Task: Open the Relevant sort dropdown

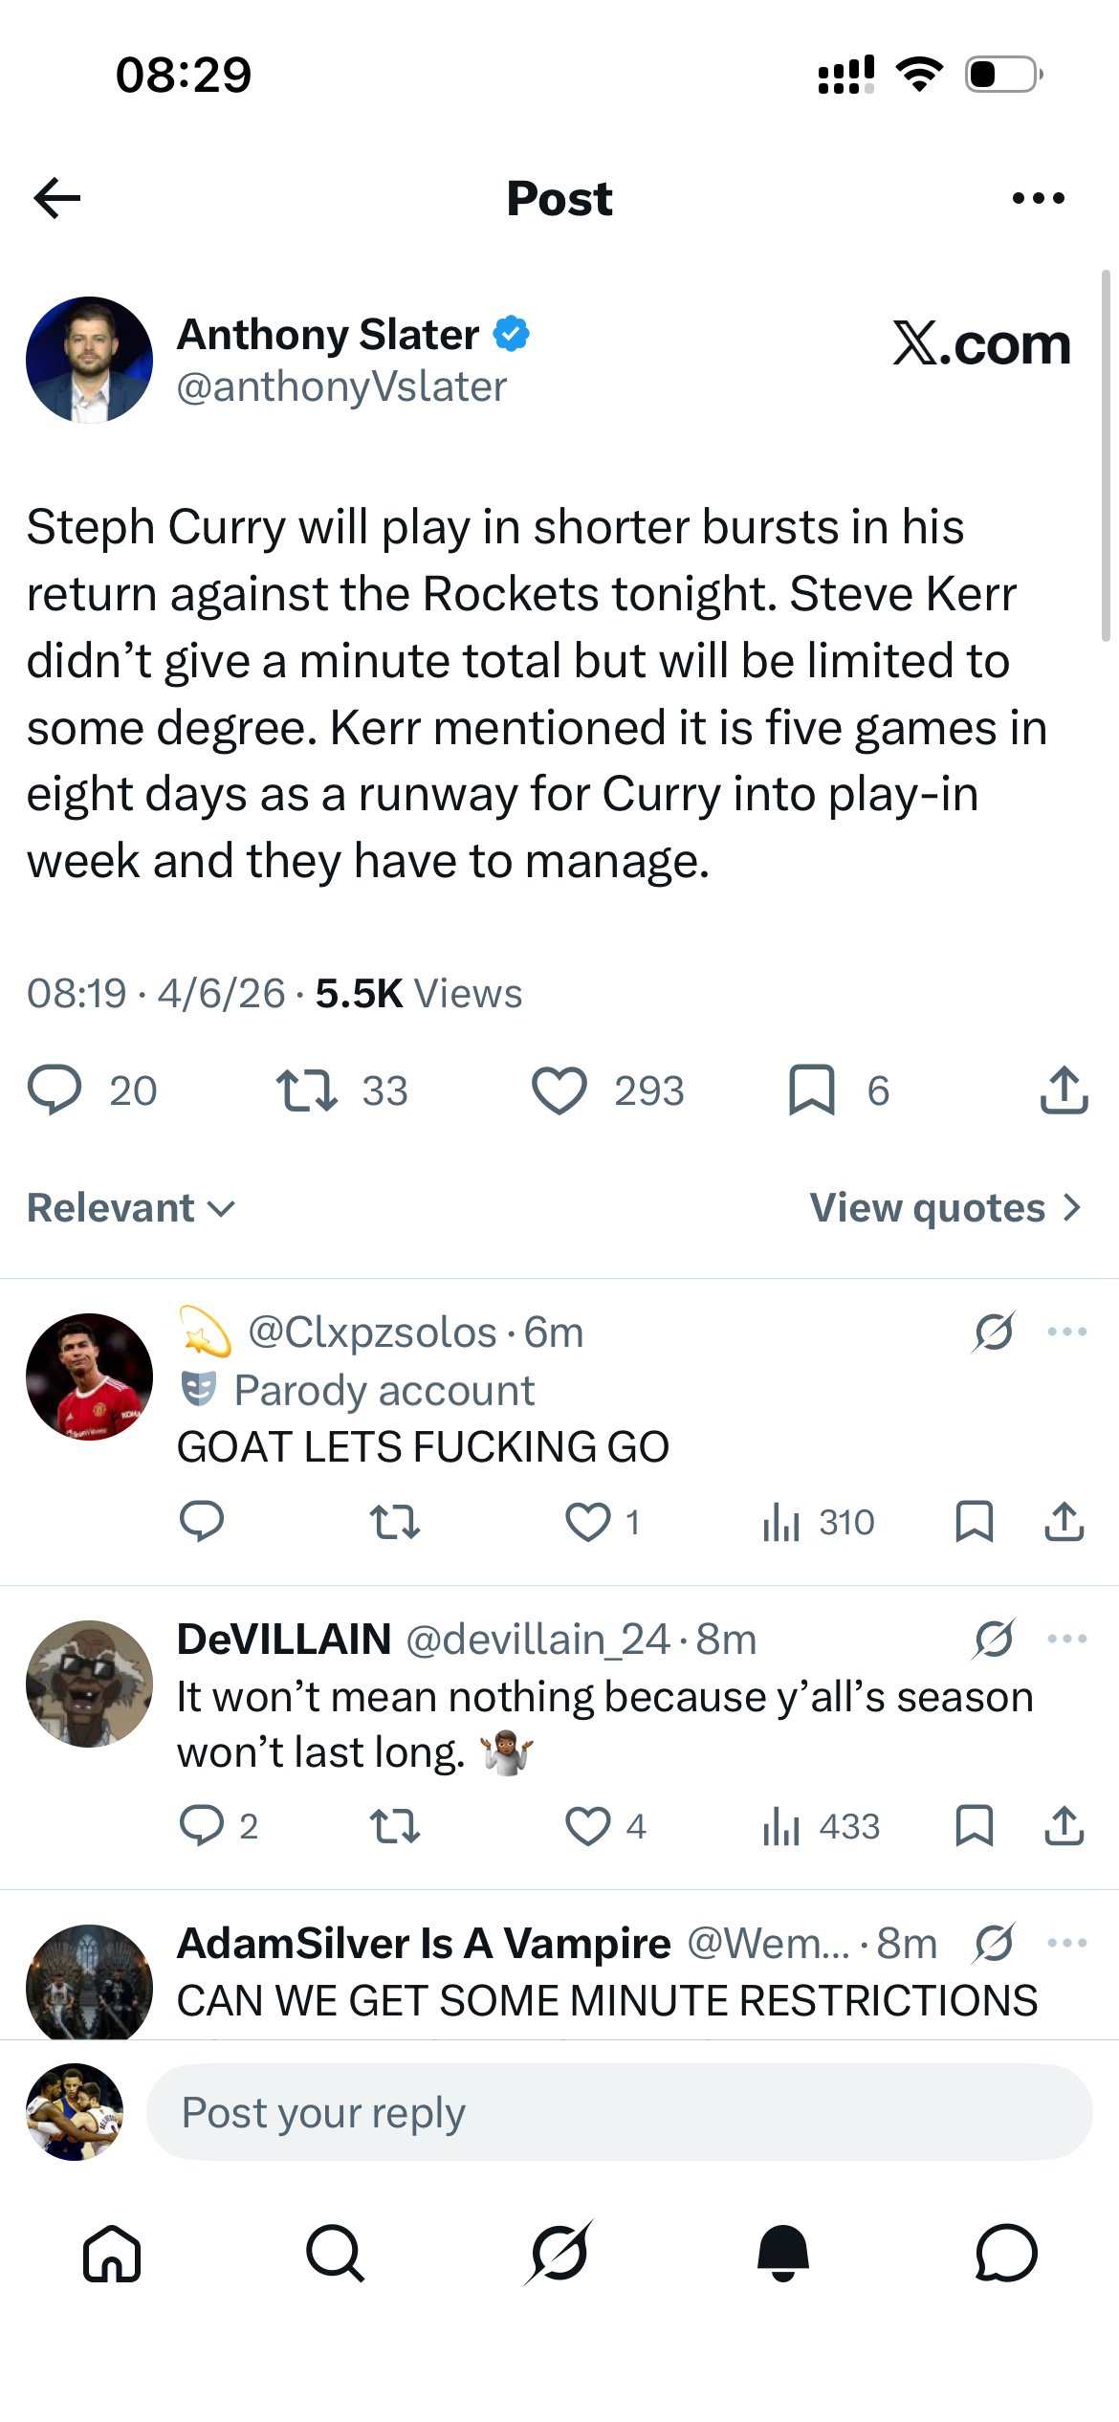Action: point(131,1208)
